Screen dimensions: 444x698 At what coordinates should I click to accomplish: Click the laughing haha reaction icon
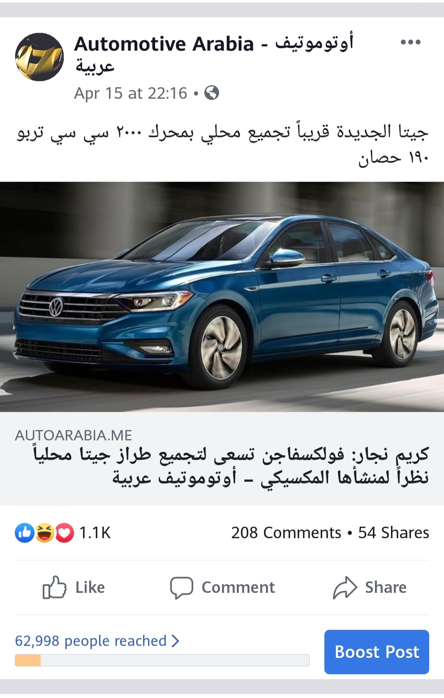point(45,533)
